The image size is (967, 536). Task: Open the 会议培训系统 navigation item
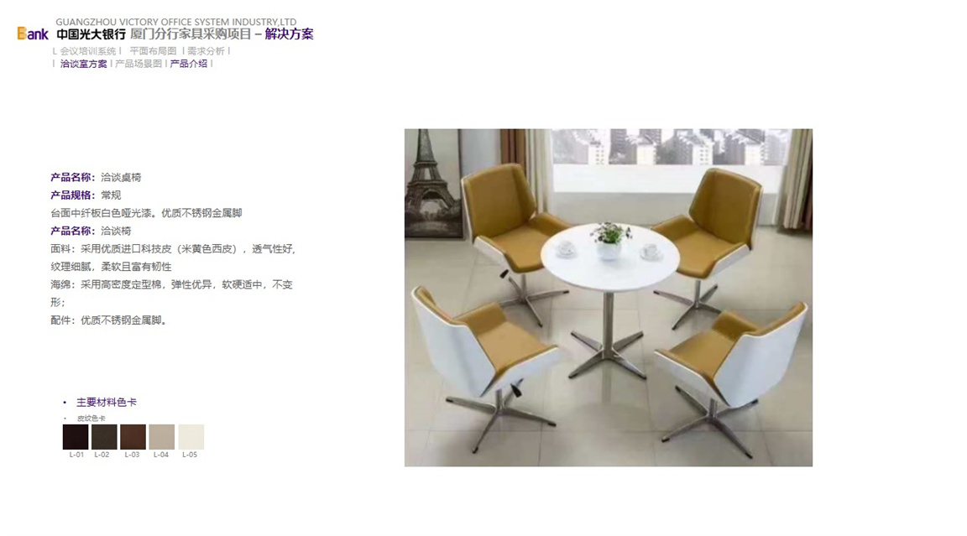point(87,51)
